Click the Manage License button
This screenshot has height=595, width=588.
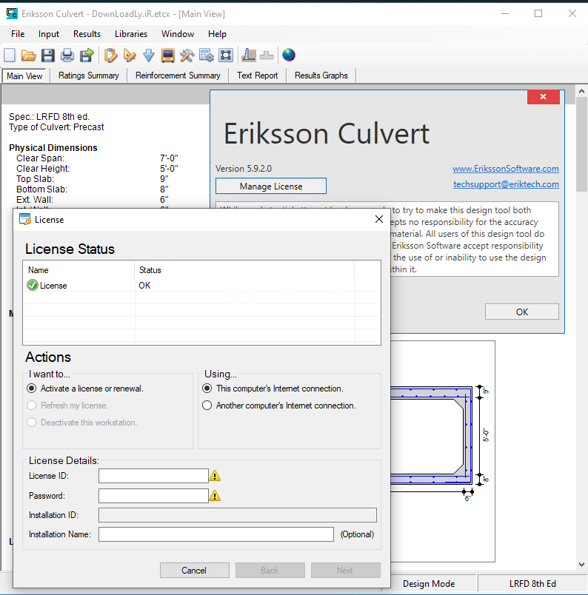271,186
